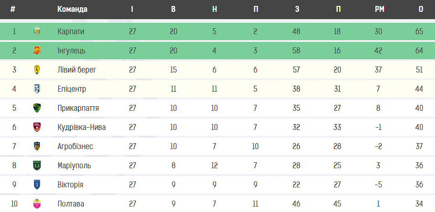Click the Маріуполь team crest icon

pos(37,165)
